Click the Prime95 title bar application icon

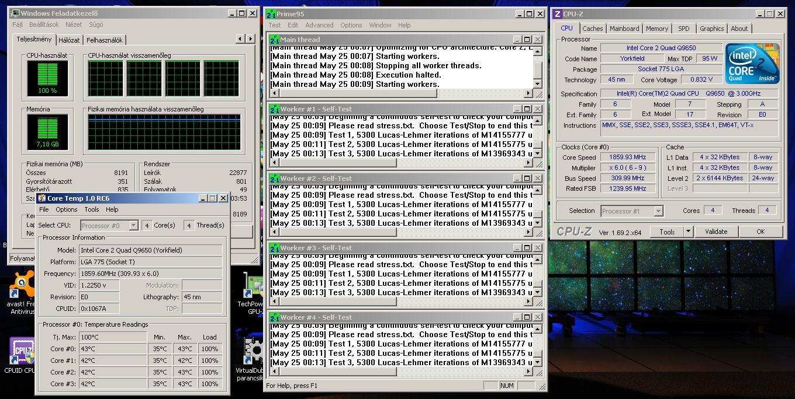coord(271,13)
